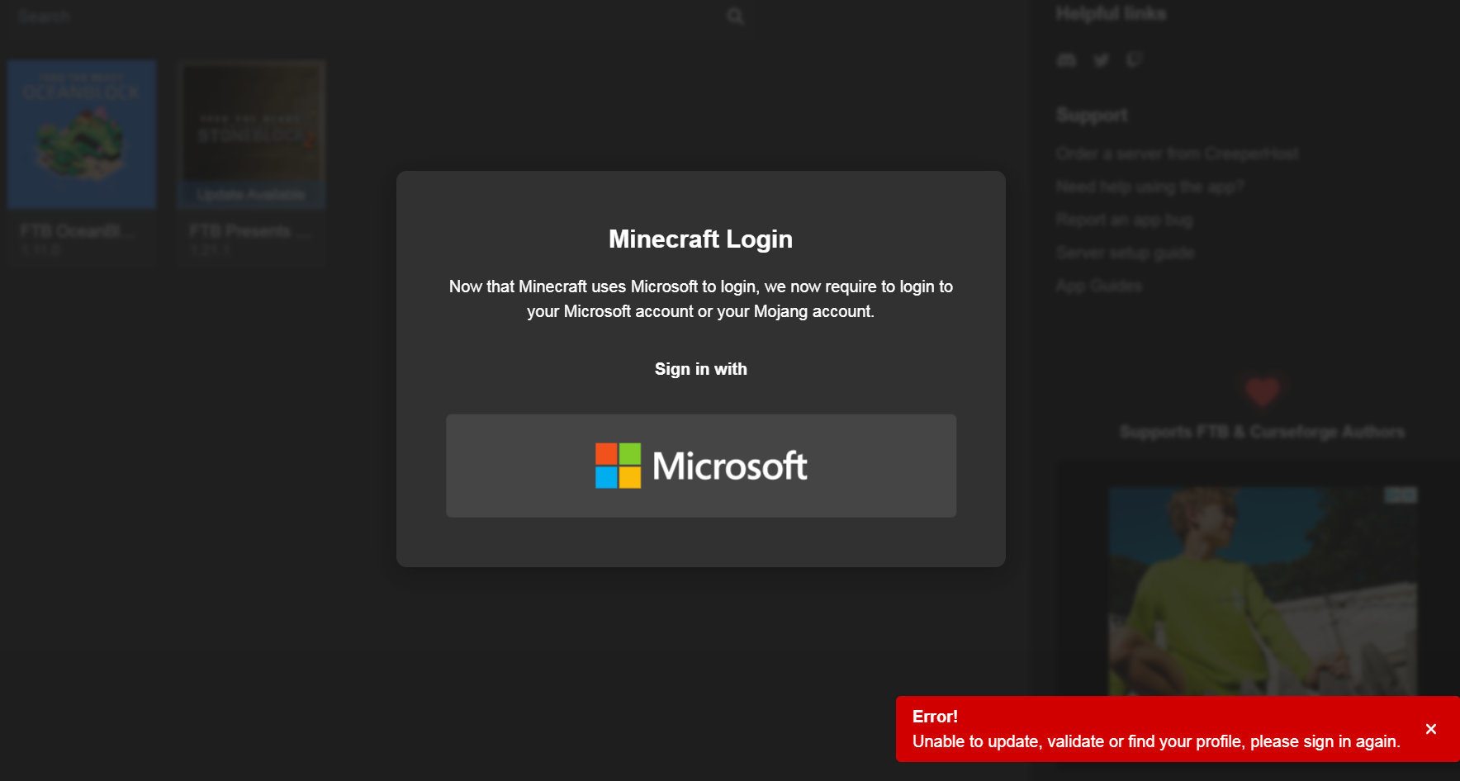Open the Need help using the app link
This screenshot has width=1460, height=781.
click(x=1150, y=187)
